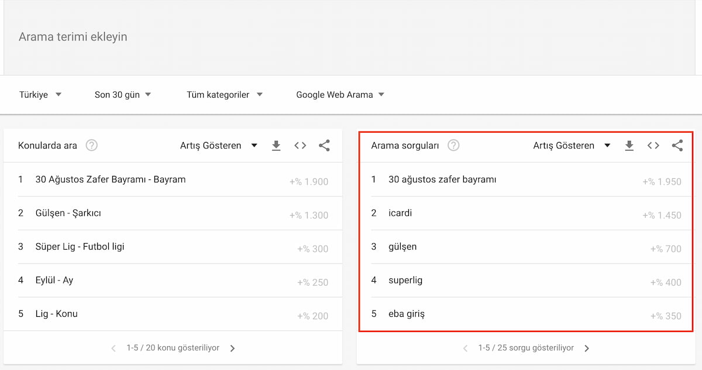Download the Arama sorguları list as CSV
The width and height of the screenshot is (702, 370).
point(629,146)
